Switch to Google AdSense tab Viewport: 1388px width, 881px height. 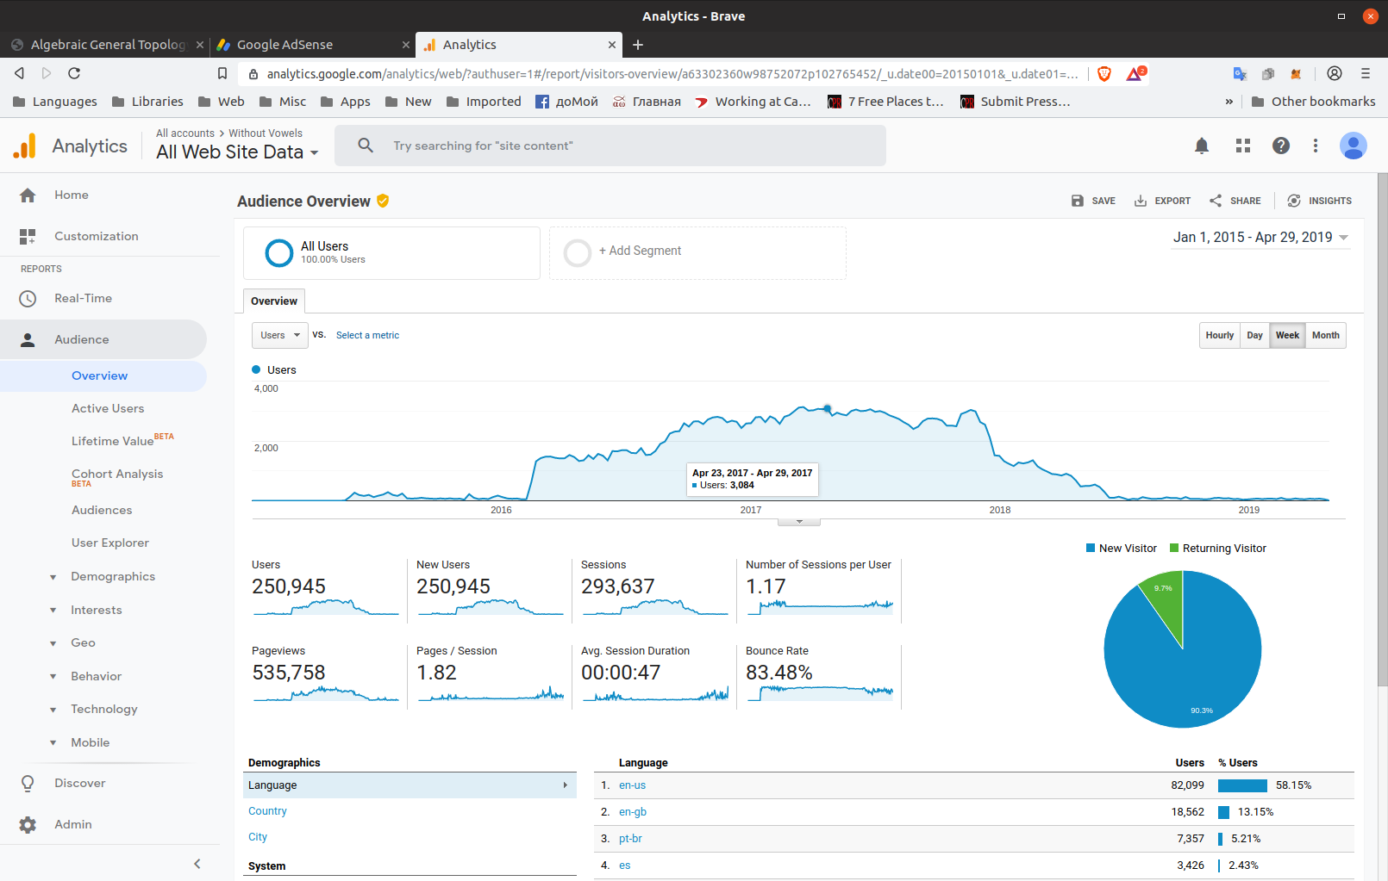pyautogui.click(x=312, y=45)
